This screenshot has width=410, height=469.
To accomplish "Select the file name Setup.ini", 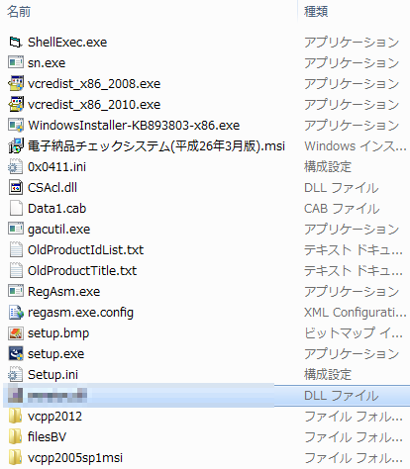I will (52, 375).
